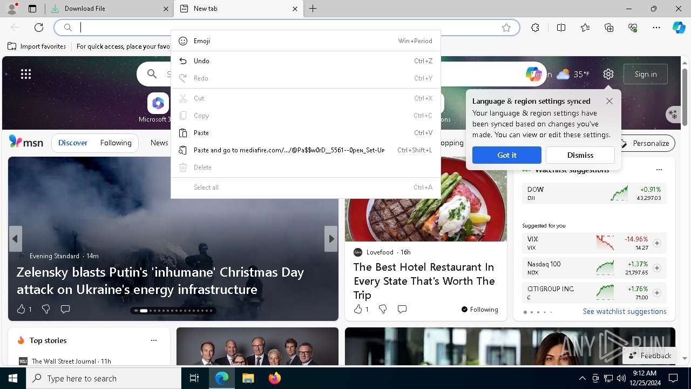The image size is (691, 389).
Task: Open the Browser essentials icon
Action: point(633,28)
